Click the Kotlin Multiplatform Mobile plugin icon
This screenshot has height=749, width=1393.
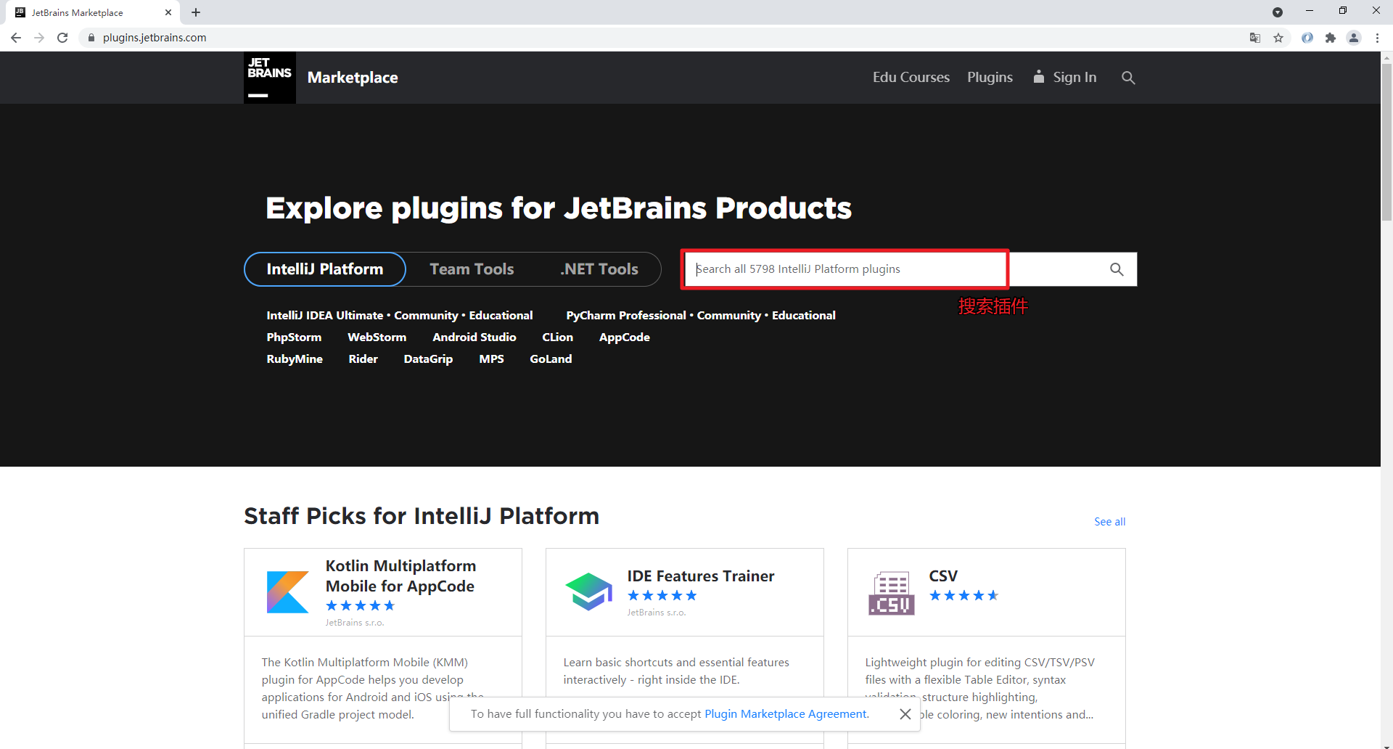click(x=287, y=592)
